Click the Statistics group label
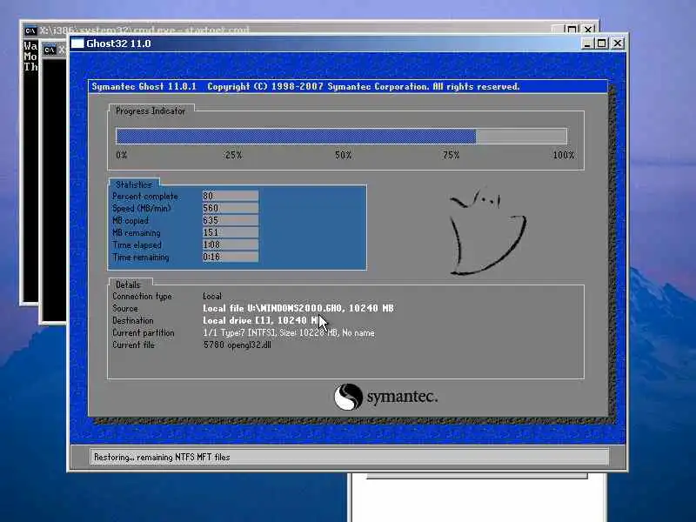The height and width of the screenshot is (522, 696). (134, 184)
